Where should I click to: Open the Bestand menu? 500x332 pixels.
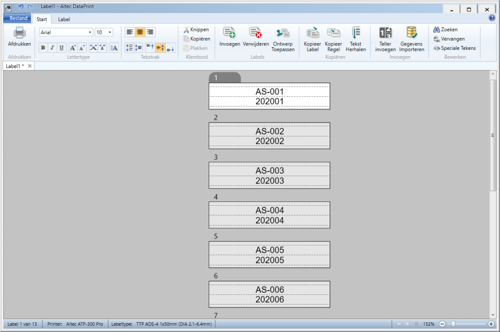(17, 18)
